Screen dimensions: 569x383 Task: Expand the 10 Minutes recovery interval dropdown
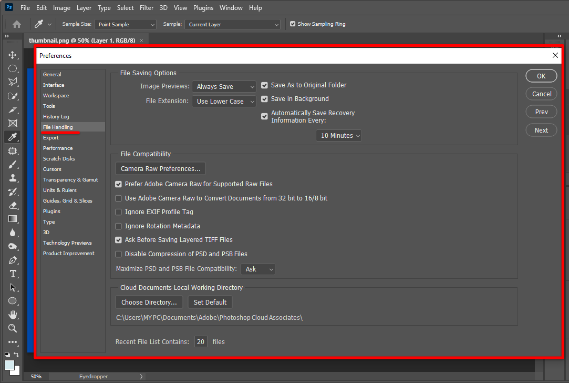click(x=339, y=136)
